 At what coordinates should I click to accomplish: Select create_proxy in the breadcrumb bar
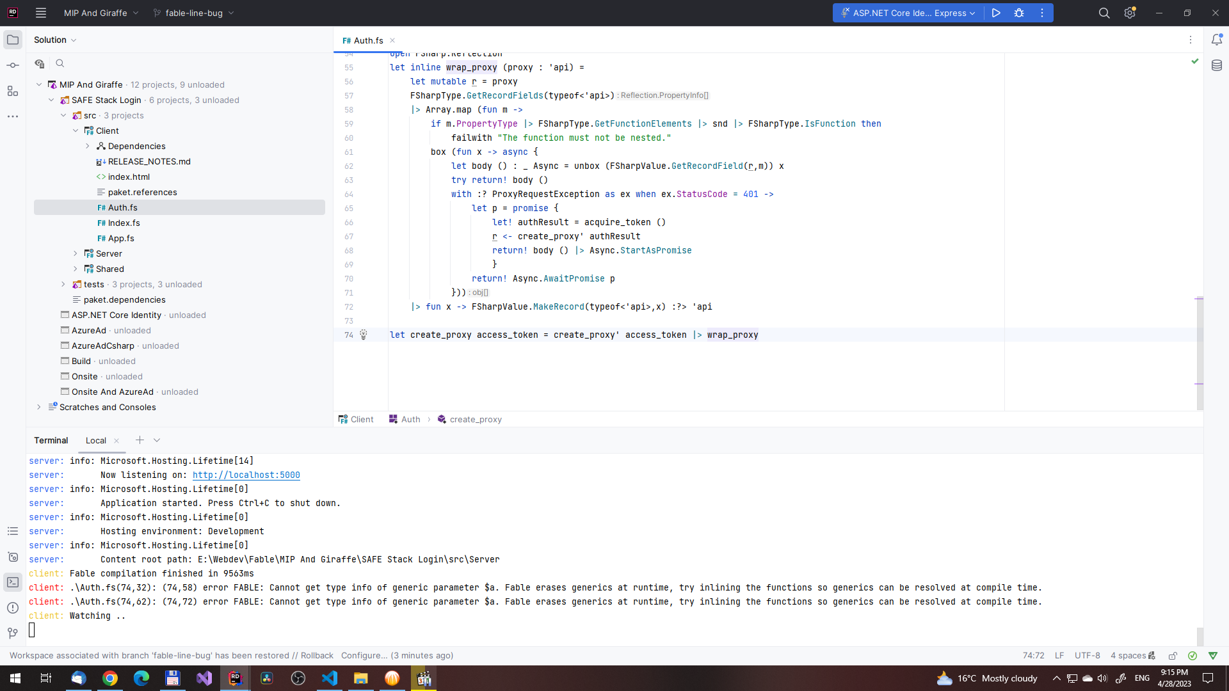click(476, 419)
